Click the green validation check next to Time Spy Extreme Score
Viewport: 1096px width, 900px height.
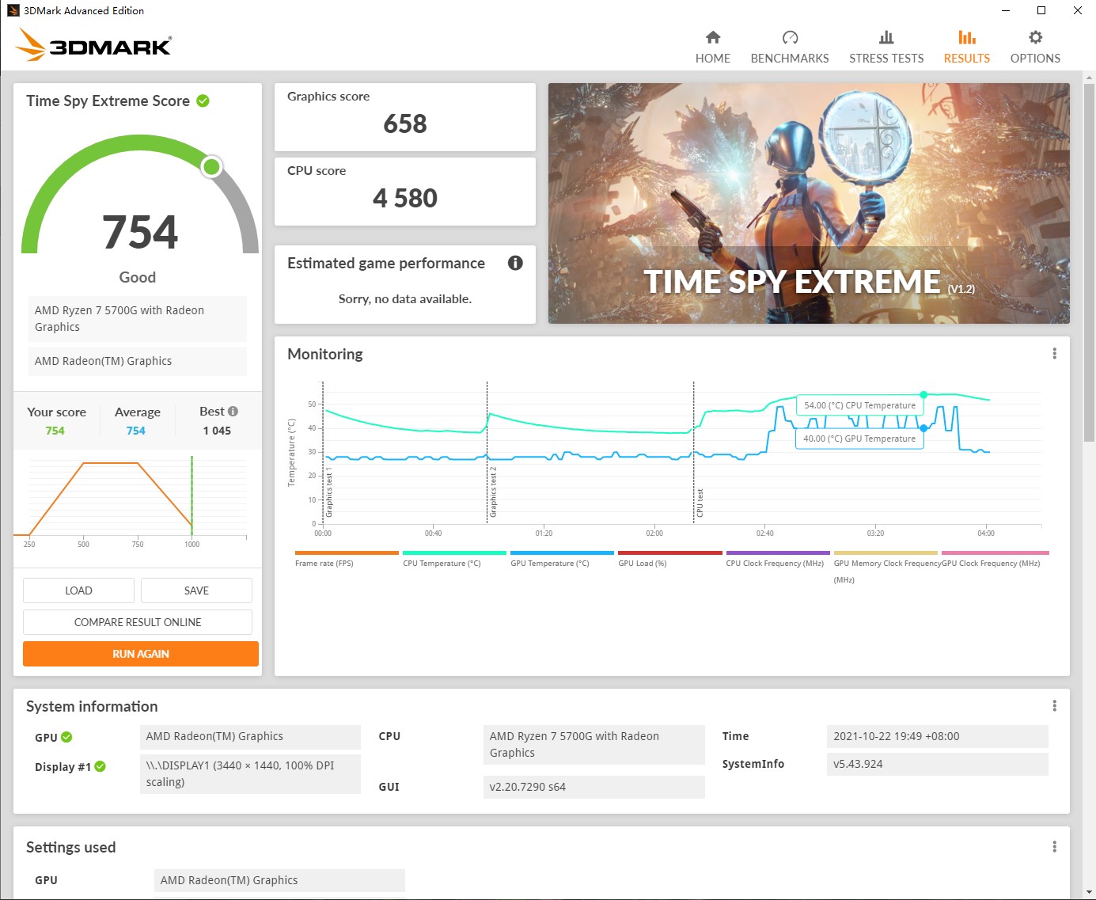click(x=203, y=101)
